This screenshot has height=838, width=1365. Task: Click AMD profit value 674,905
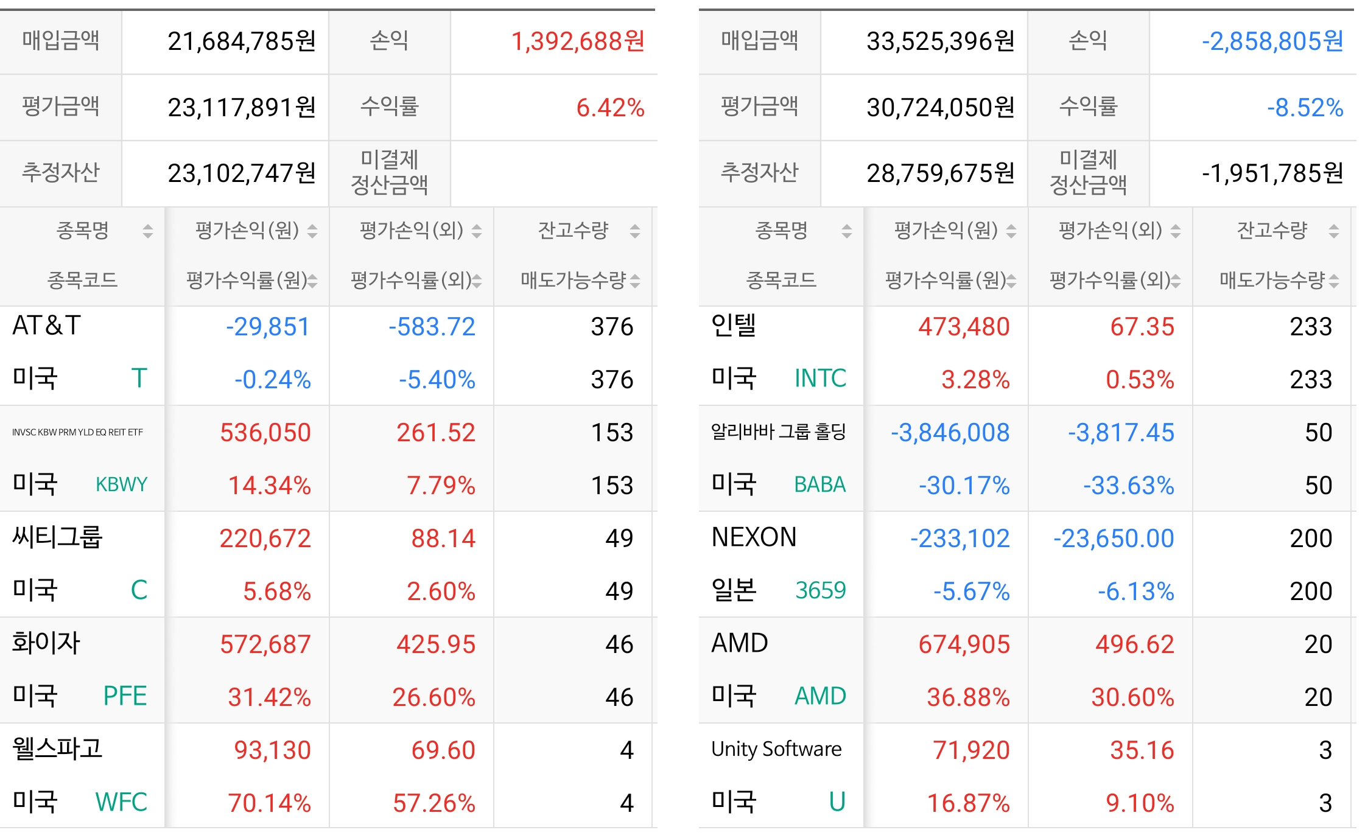(964, 644)
